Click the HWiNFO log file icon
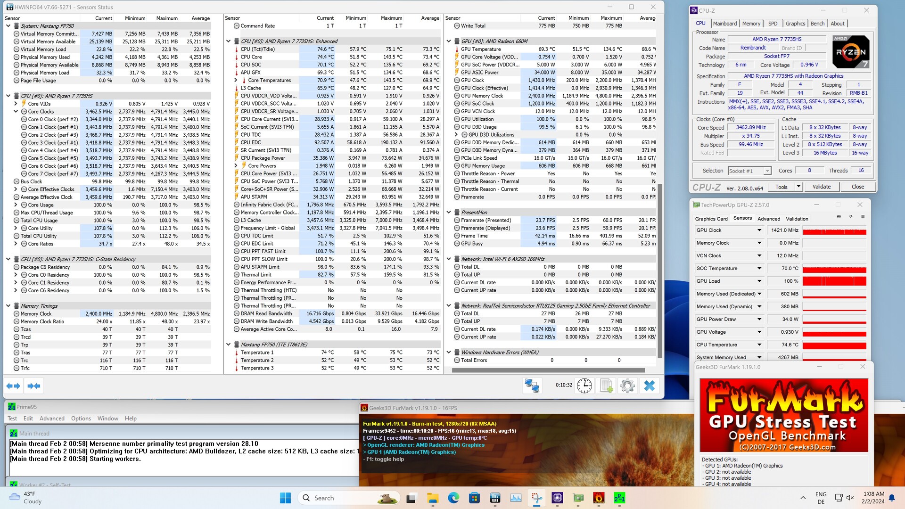Screen dimensions: 905x509 click(x=606, y=386)
